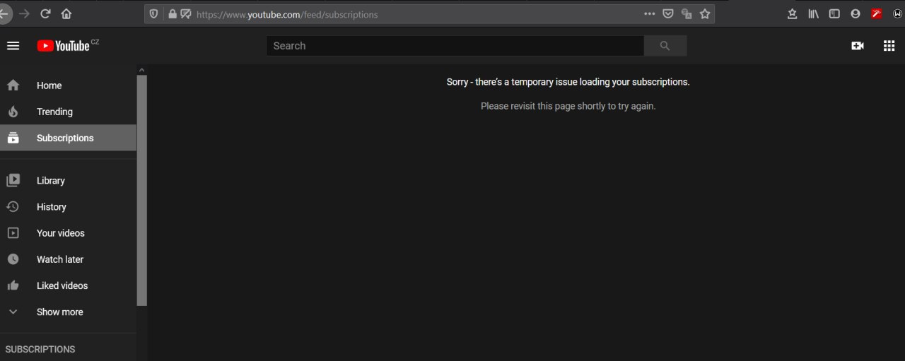Open the Firefox Library icon
The width and height of the screenshot is (905, 361).
pyautogui.click(x=814, y=13)
